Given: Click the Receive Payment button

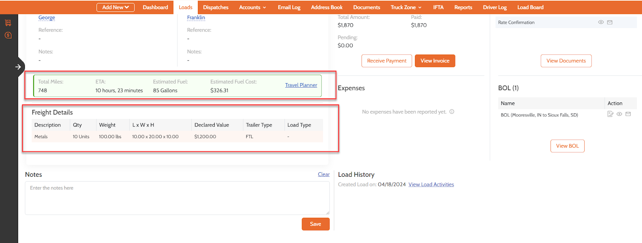Looking at the screenshot, I should 387,61.
